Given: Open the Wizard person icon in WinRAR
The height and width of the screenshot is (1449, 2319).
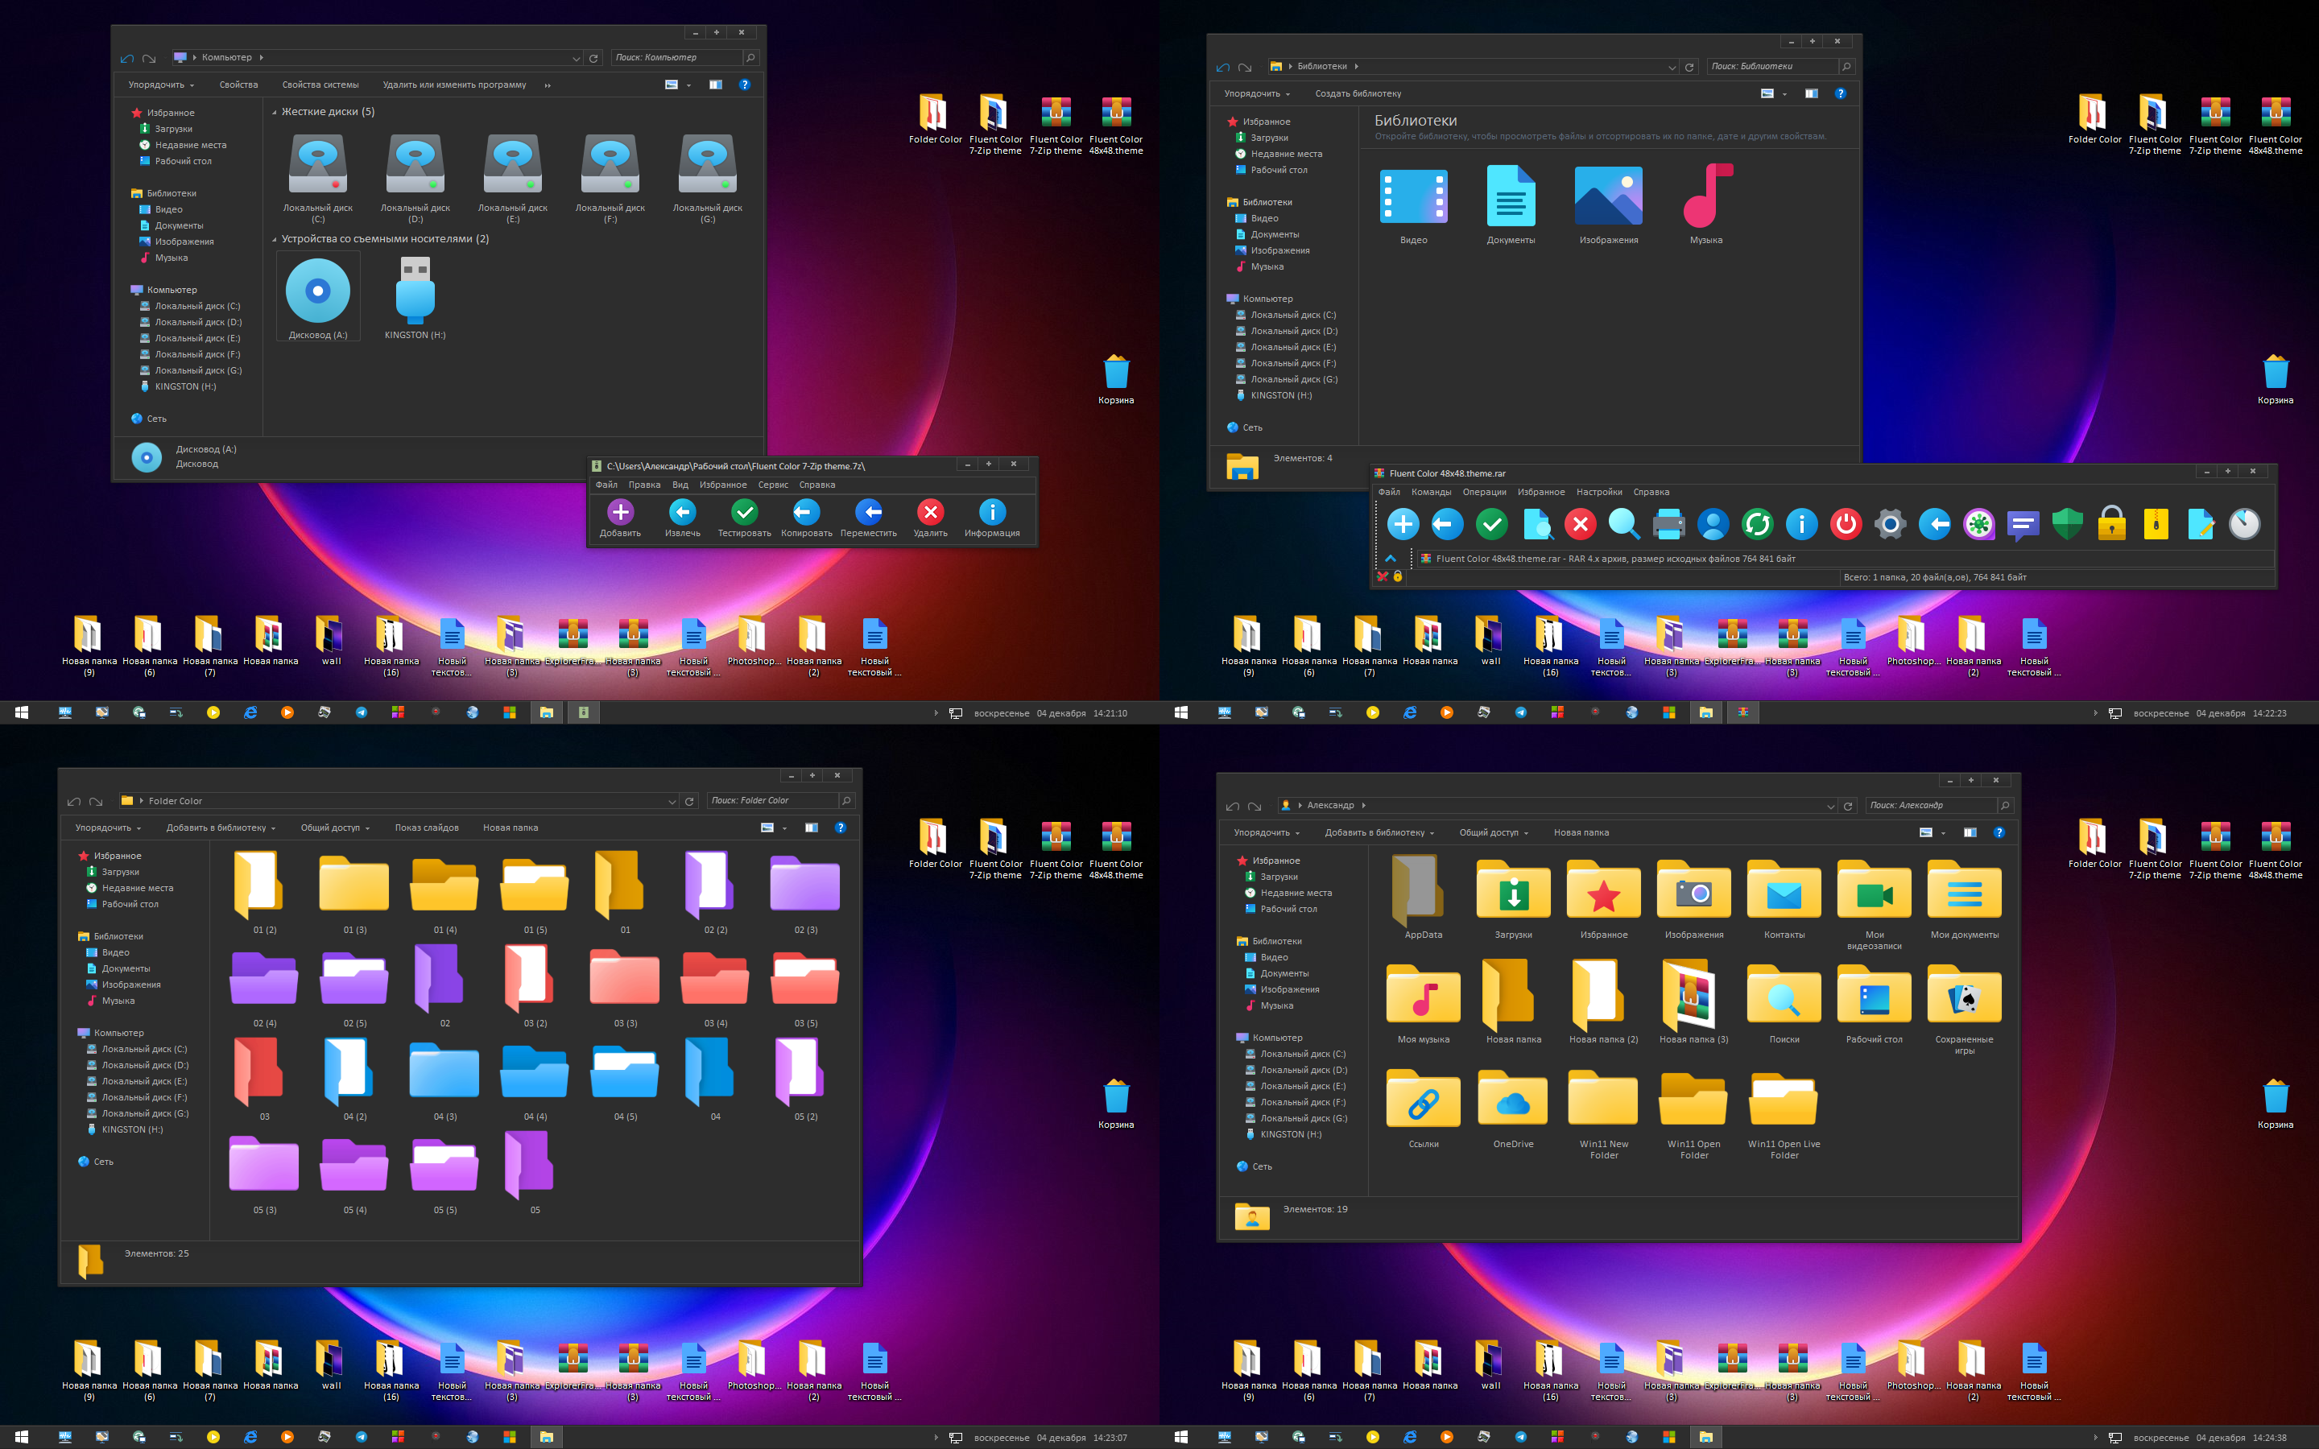Looking at the screenshot, I should 1713,524.
